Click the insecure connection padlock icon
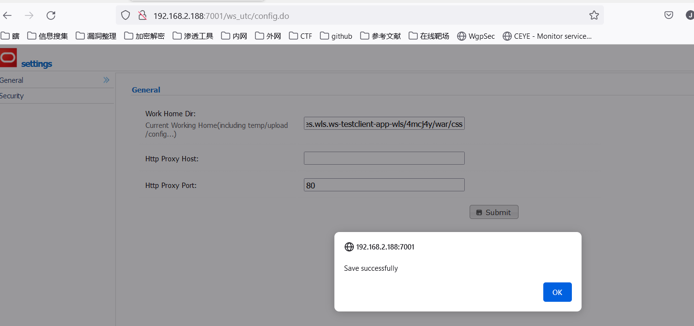Viewport: 694px width, 326px height. [x=142, y=16]
